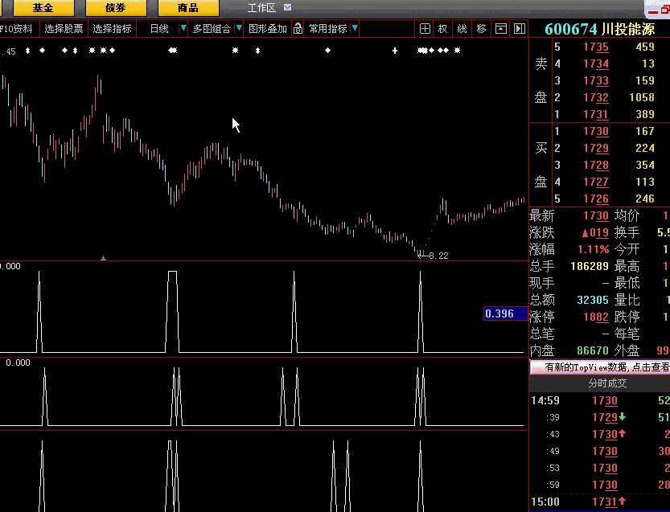The width and height of the screenshot is (670, 512).
Task: Click the window-restore panel icon
Action: tap(501, 29)
